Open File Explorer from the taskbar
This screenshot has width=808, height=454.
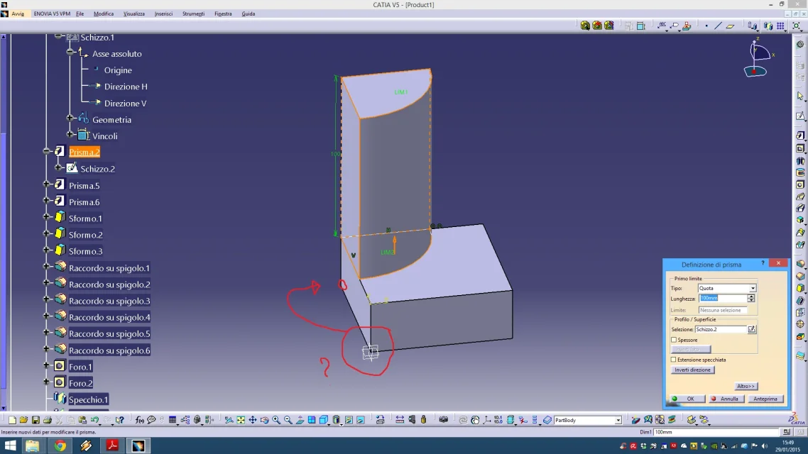(x=32, y=445)
